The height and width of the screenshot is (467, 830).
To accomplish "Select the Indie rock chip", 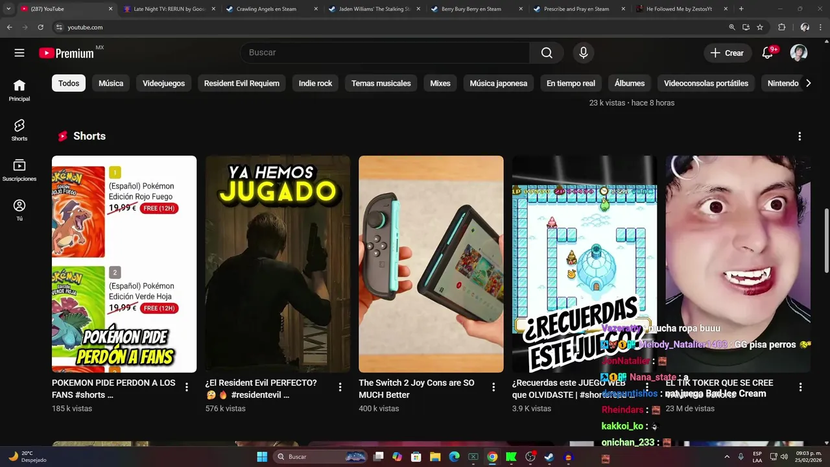I will [x=315, y=83].
